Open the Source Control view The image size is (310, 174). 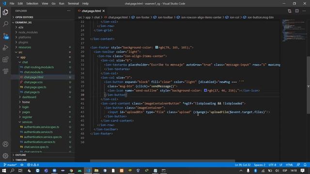[x=5, y=36]
